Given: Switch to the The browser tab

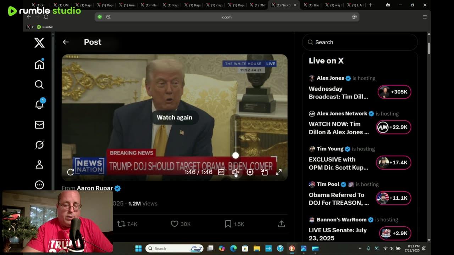Looking at the screenshot, I should 311,5.
